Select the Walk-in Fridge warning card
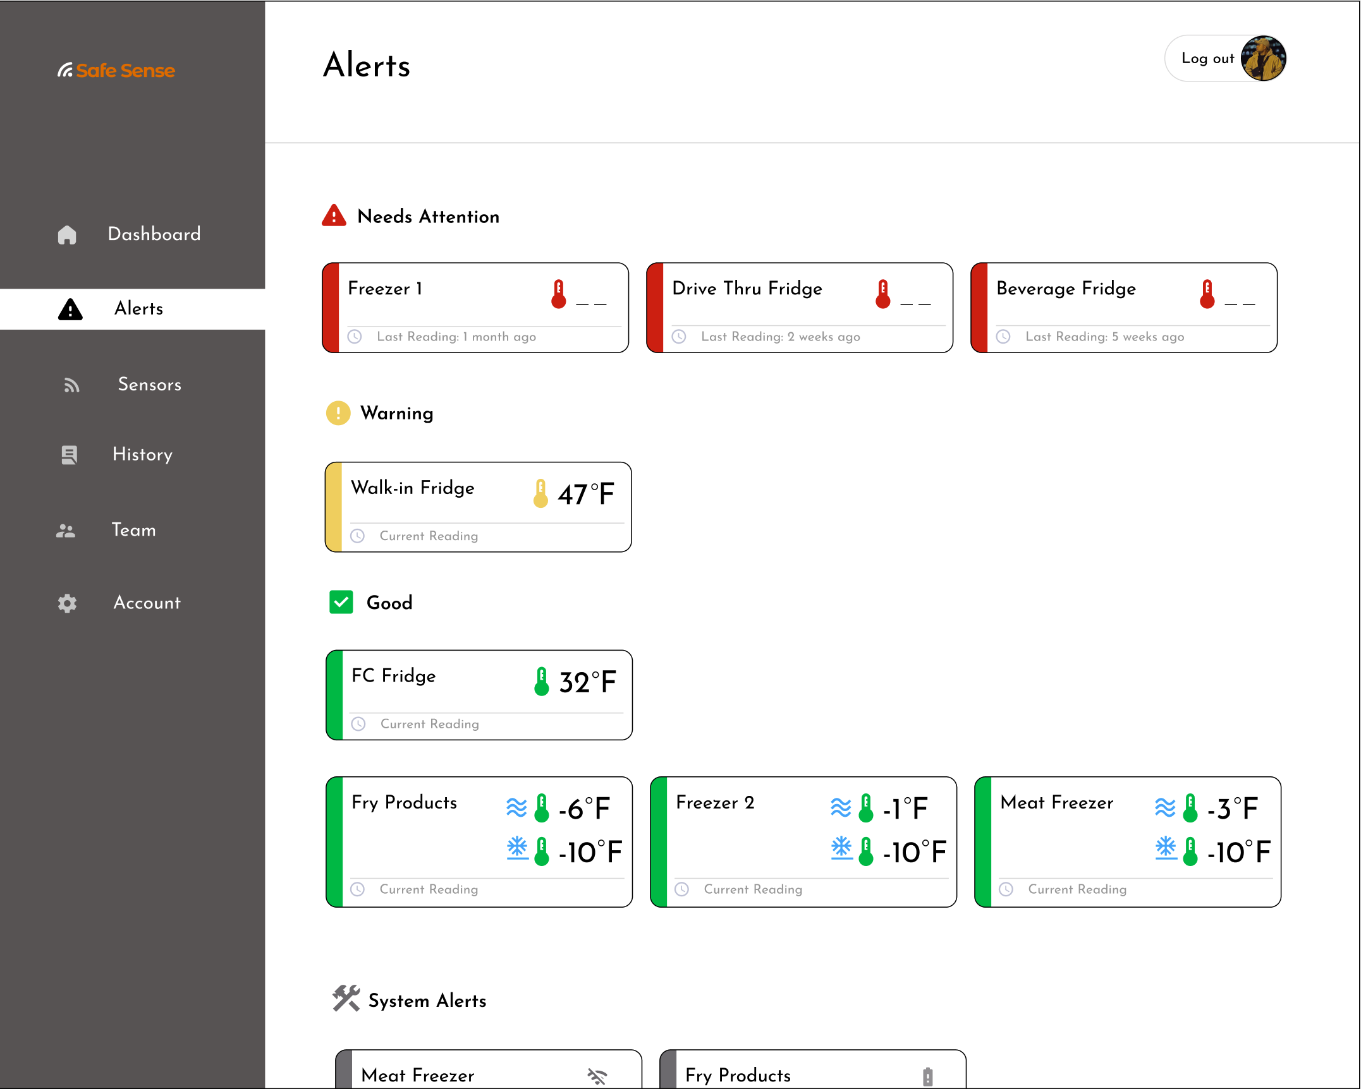This screenshot has width=1361, height=1089. [x=478, y=507]
